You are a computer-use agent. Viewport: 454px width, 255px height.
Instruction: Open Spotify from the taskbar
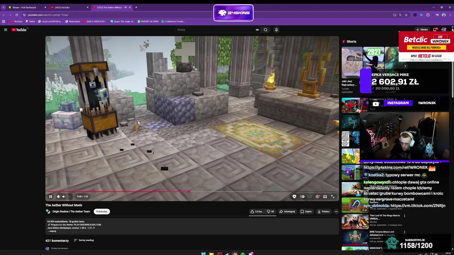[x=243, y=254]
